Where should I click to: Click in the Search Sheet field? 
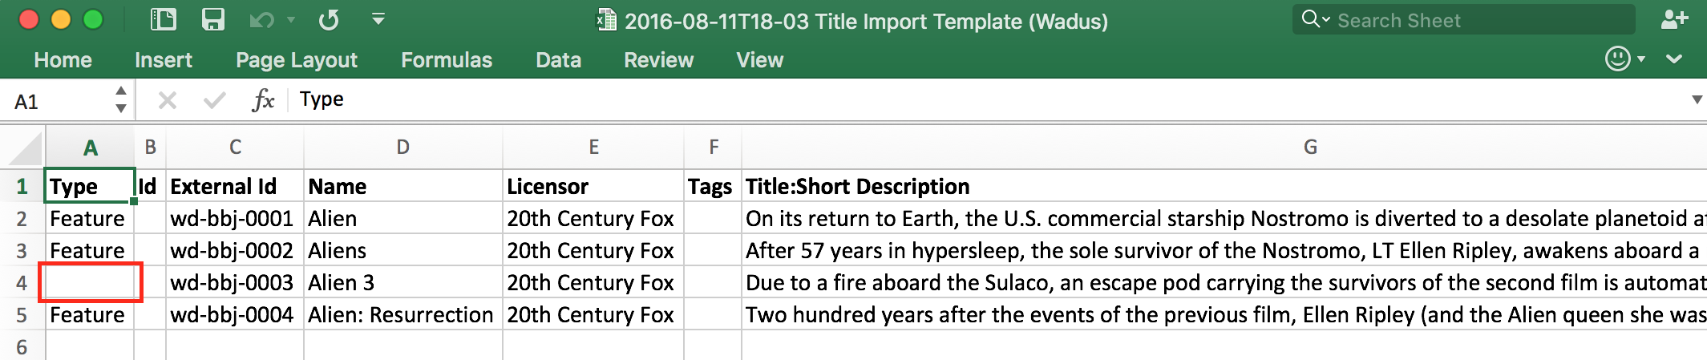click(1475, 21)
